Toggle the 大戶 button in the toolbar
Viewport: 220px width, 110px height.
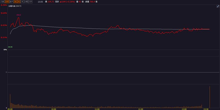click(x=7, y=2)
